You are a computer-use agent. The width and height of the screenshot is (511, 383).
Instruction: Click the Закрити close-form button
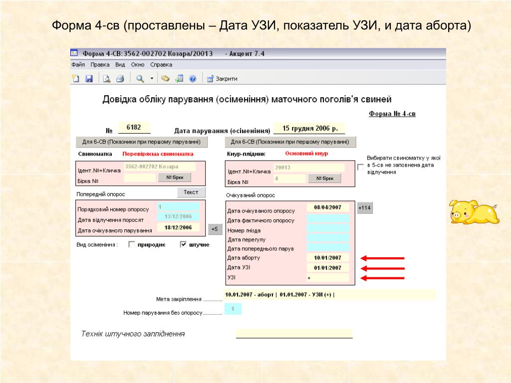222,78
